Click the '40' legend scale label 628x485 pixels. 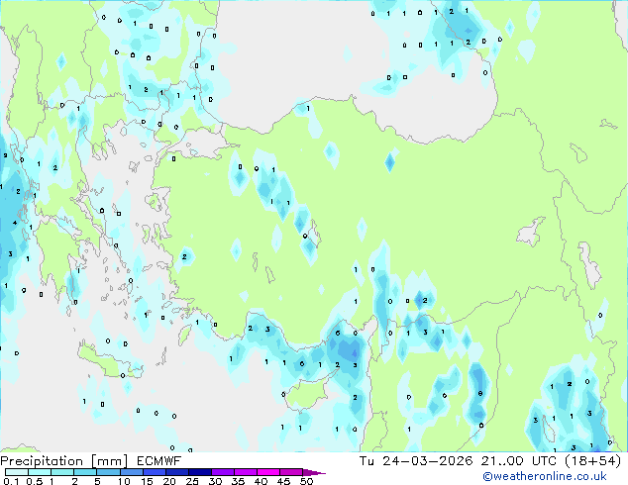coord(261,481)
